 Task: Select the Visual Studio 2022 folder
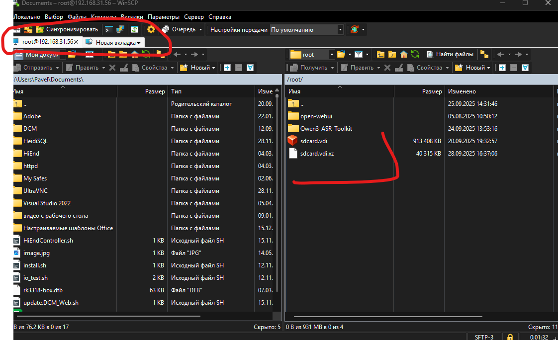[47, 203]
